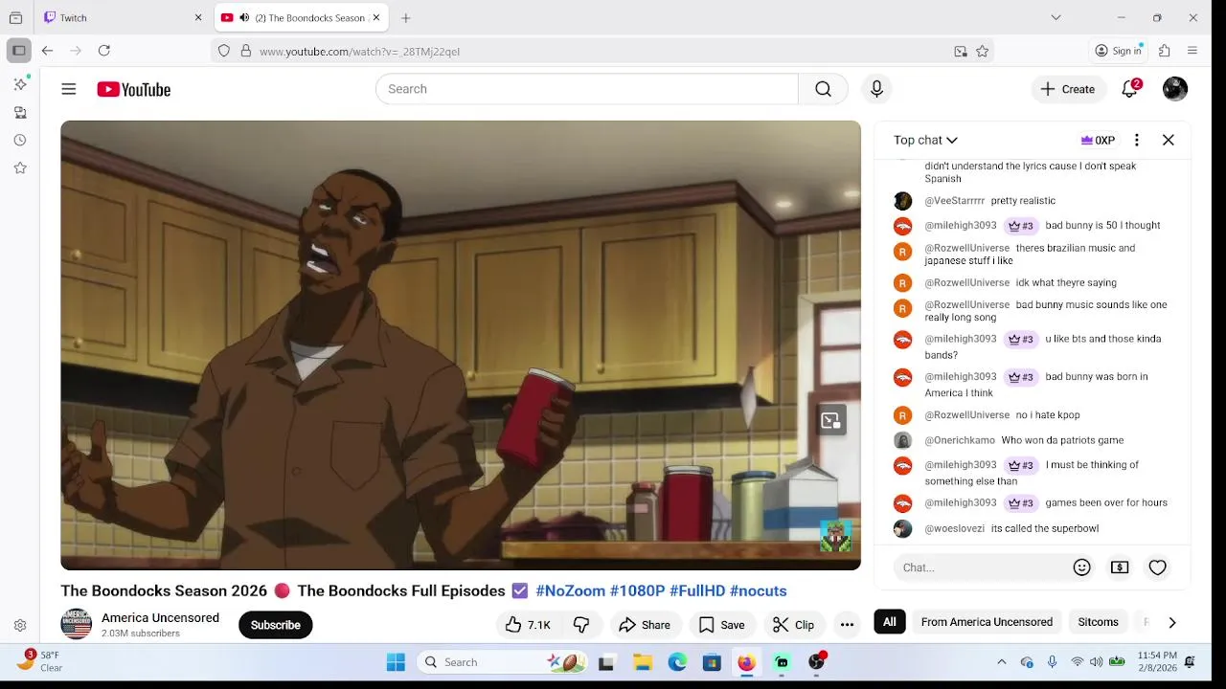1226x689 pixels.
Task: Open the #FullHD hashtag link
Action: click(697, 591)
